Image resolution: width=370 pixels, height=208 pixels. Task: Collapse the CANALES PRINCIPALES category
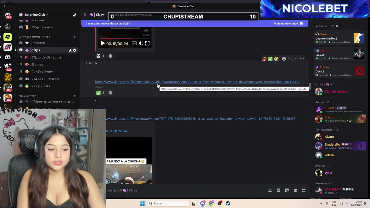pyautogui.click(x=36, y=37)
